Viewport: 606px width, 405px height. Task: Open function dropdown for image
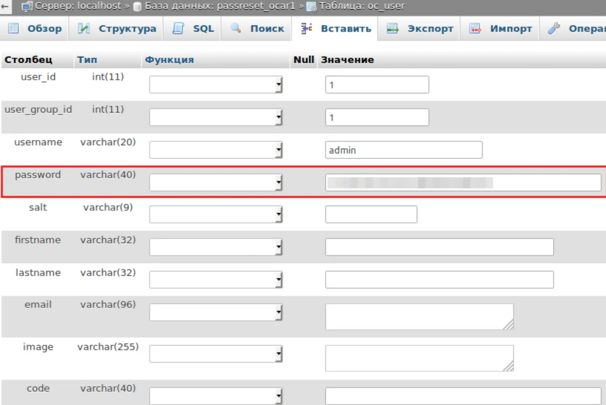[216, 354]
